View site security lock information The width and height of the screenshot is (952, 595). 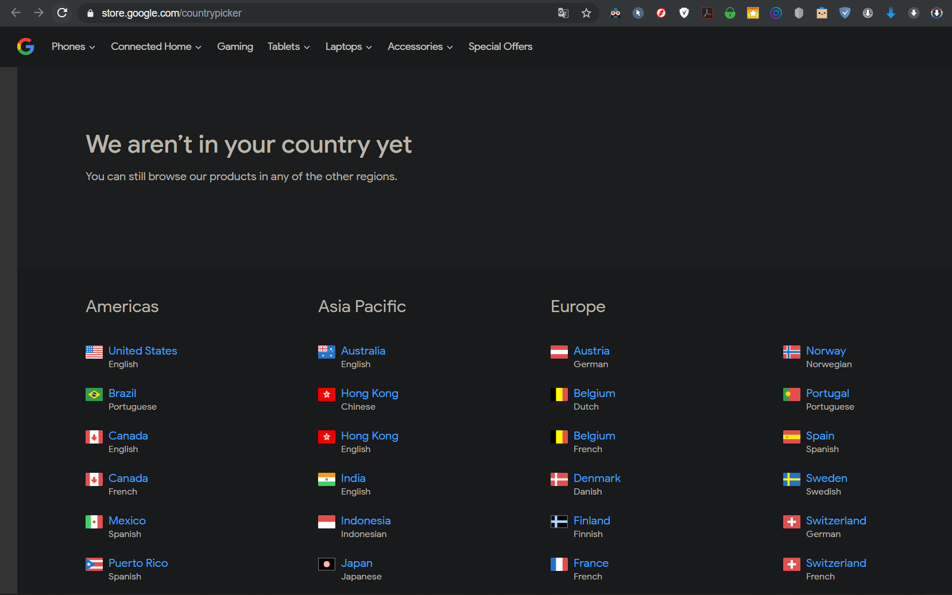[x=90, y=13]
